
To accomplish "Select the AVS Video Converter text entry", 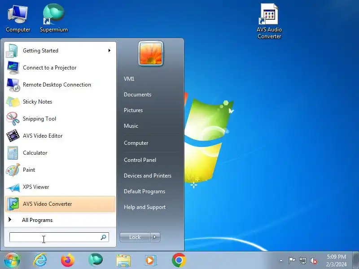I will [48, 204].
